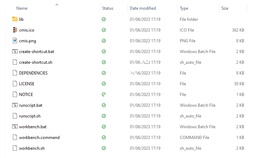Select the runscript.sh file name
The width and height of the screenshot is (256, 158).
[30, 116]
